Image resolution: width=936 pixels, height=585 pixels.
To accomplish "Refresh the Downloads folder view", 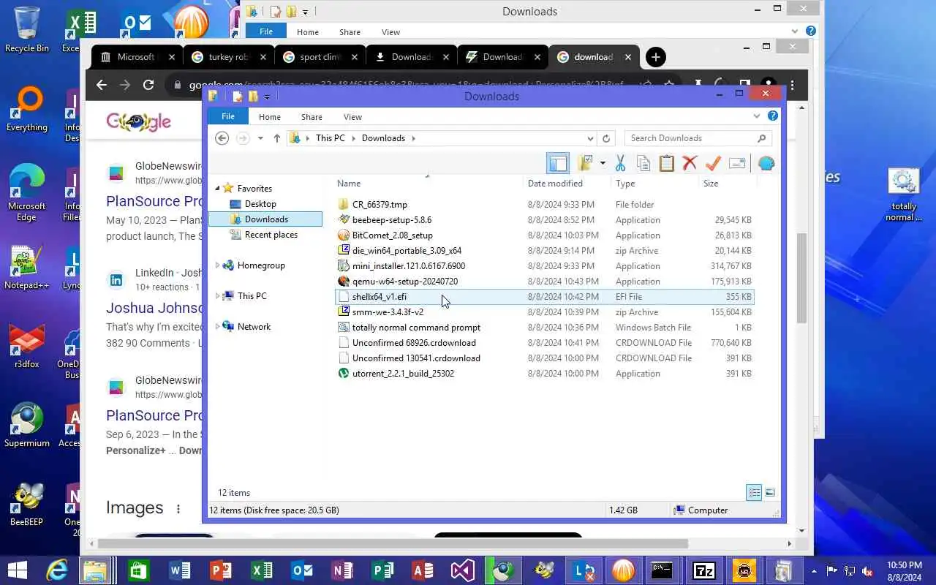I will [x=606, y=138].
